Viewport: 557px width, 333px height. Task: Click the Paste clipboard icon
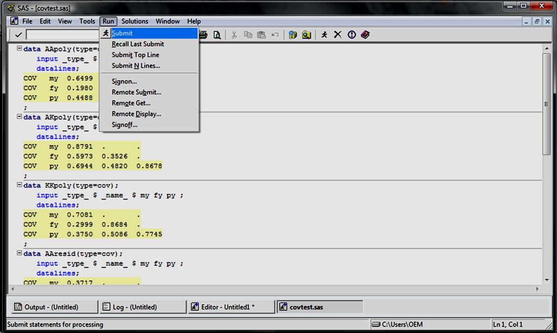(x=262, y=35)
